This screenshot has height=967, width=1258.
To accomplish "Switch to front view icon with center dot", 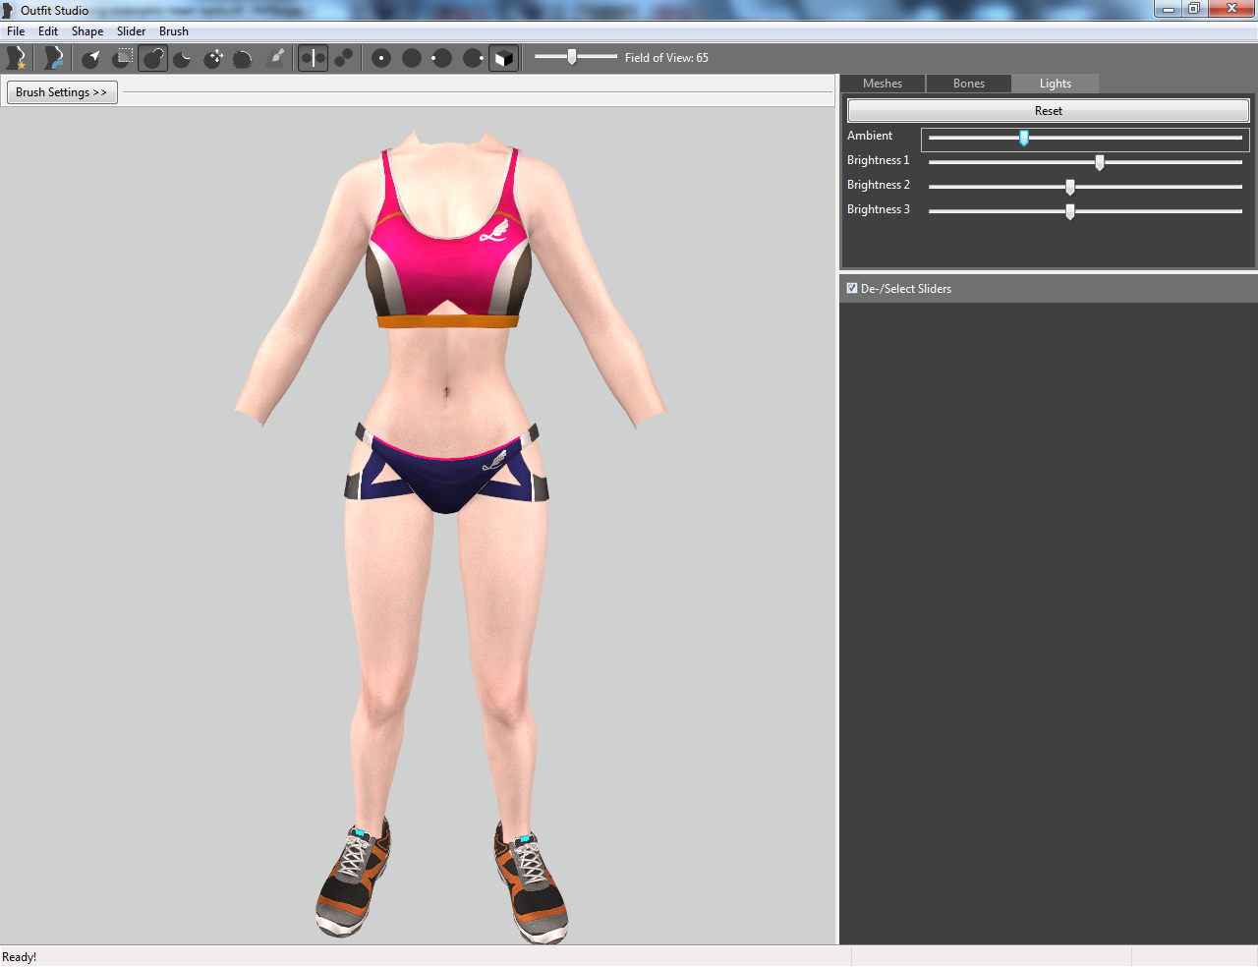I will (381, 58).
